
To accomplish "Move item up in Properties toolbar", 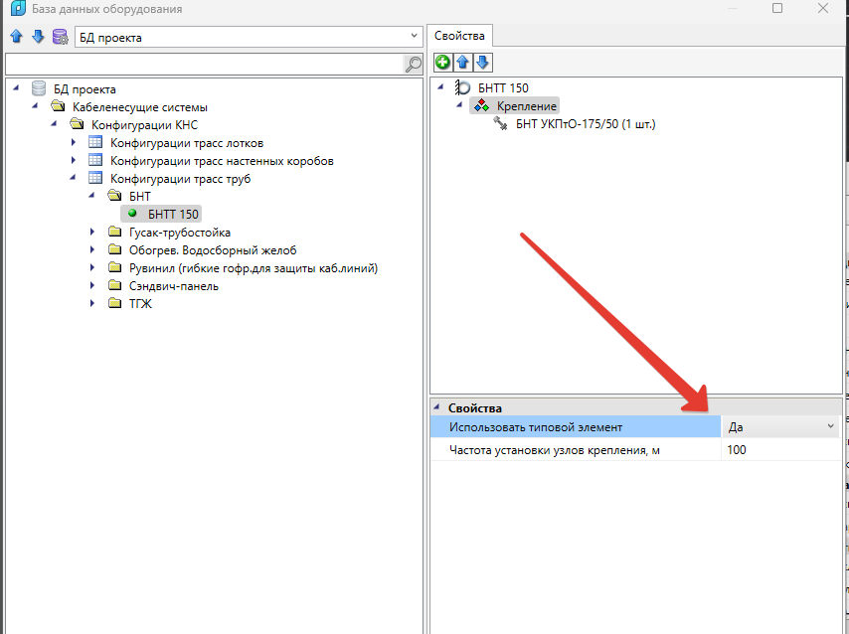I will point(463,63).
